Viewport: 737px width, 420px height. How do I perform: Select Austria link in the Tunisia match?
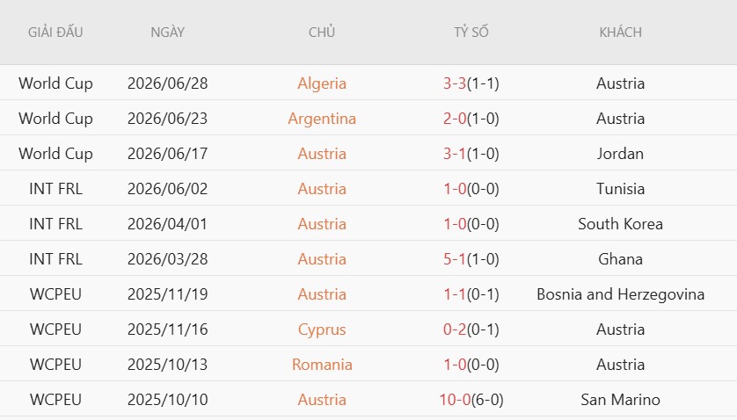[x=322, y=189]
